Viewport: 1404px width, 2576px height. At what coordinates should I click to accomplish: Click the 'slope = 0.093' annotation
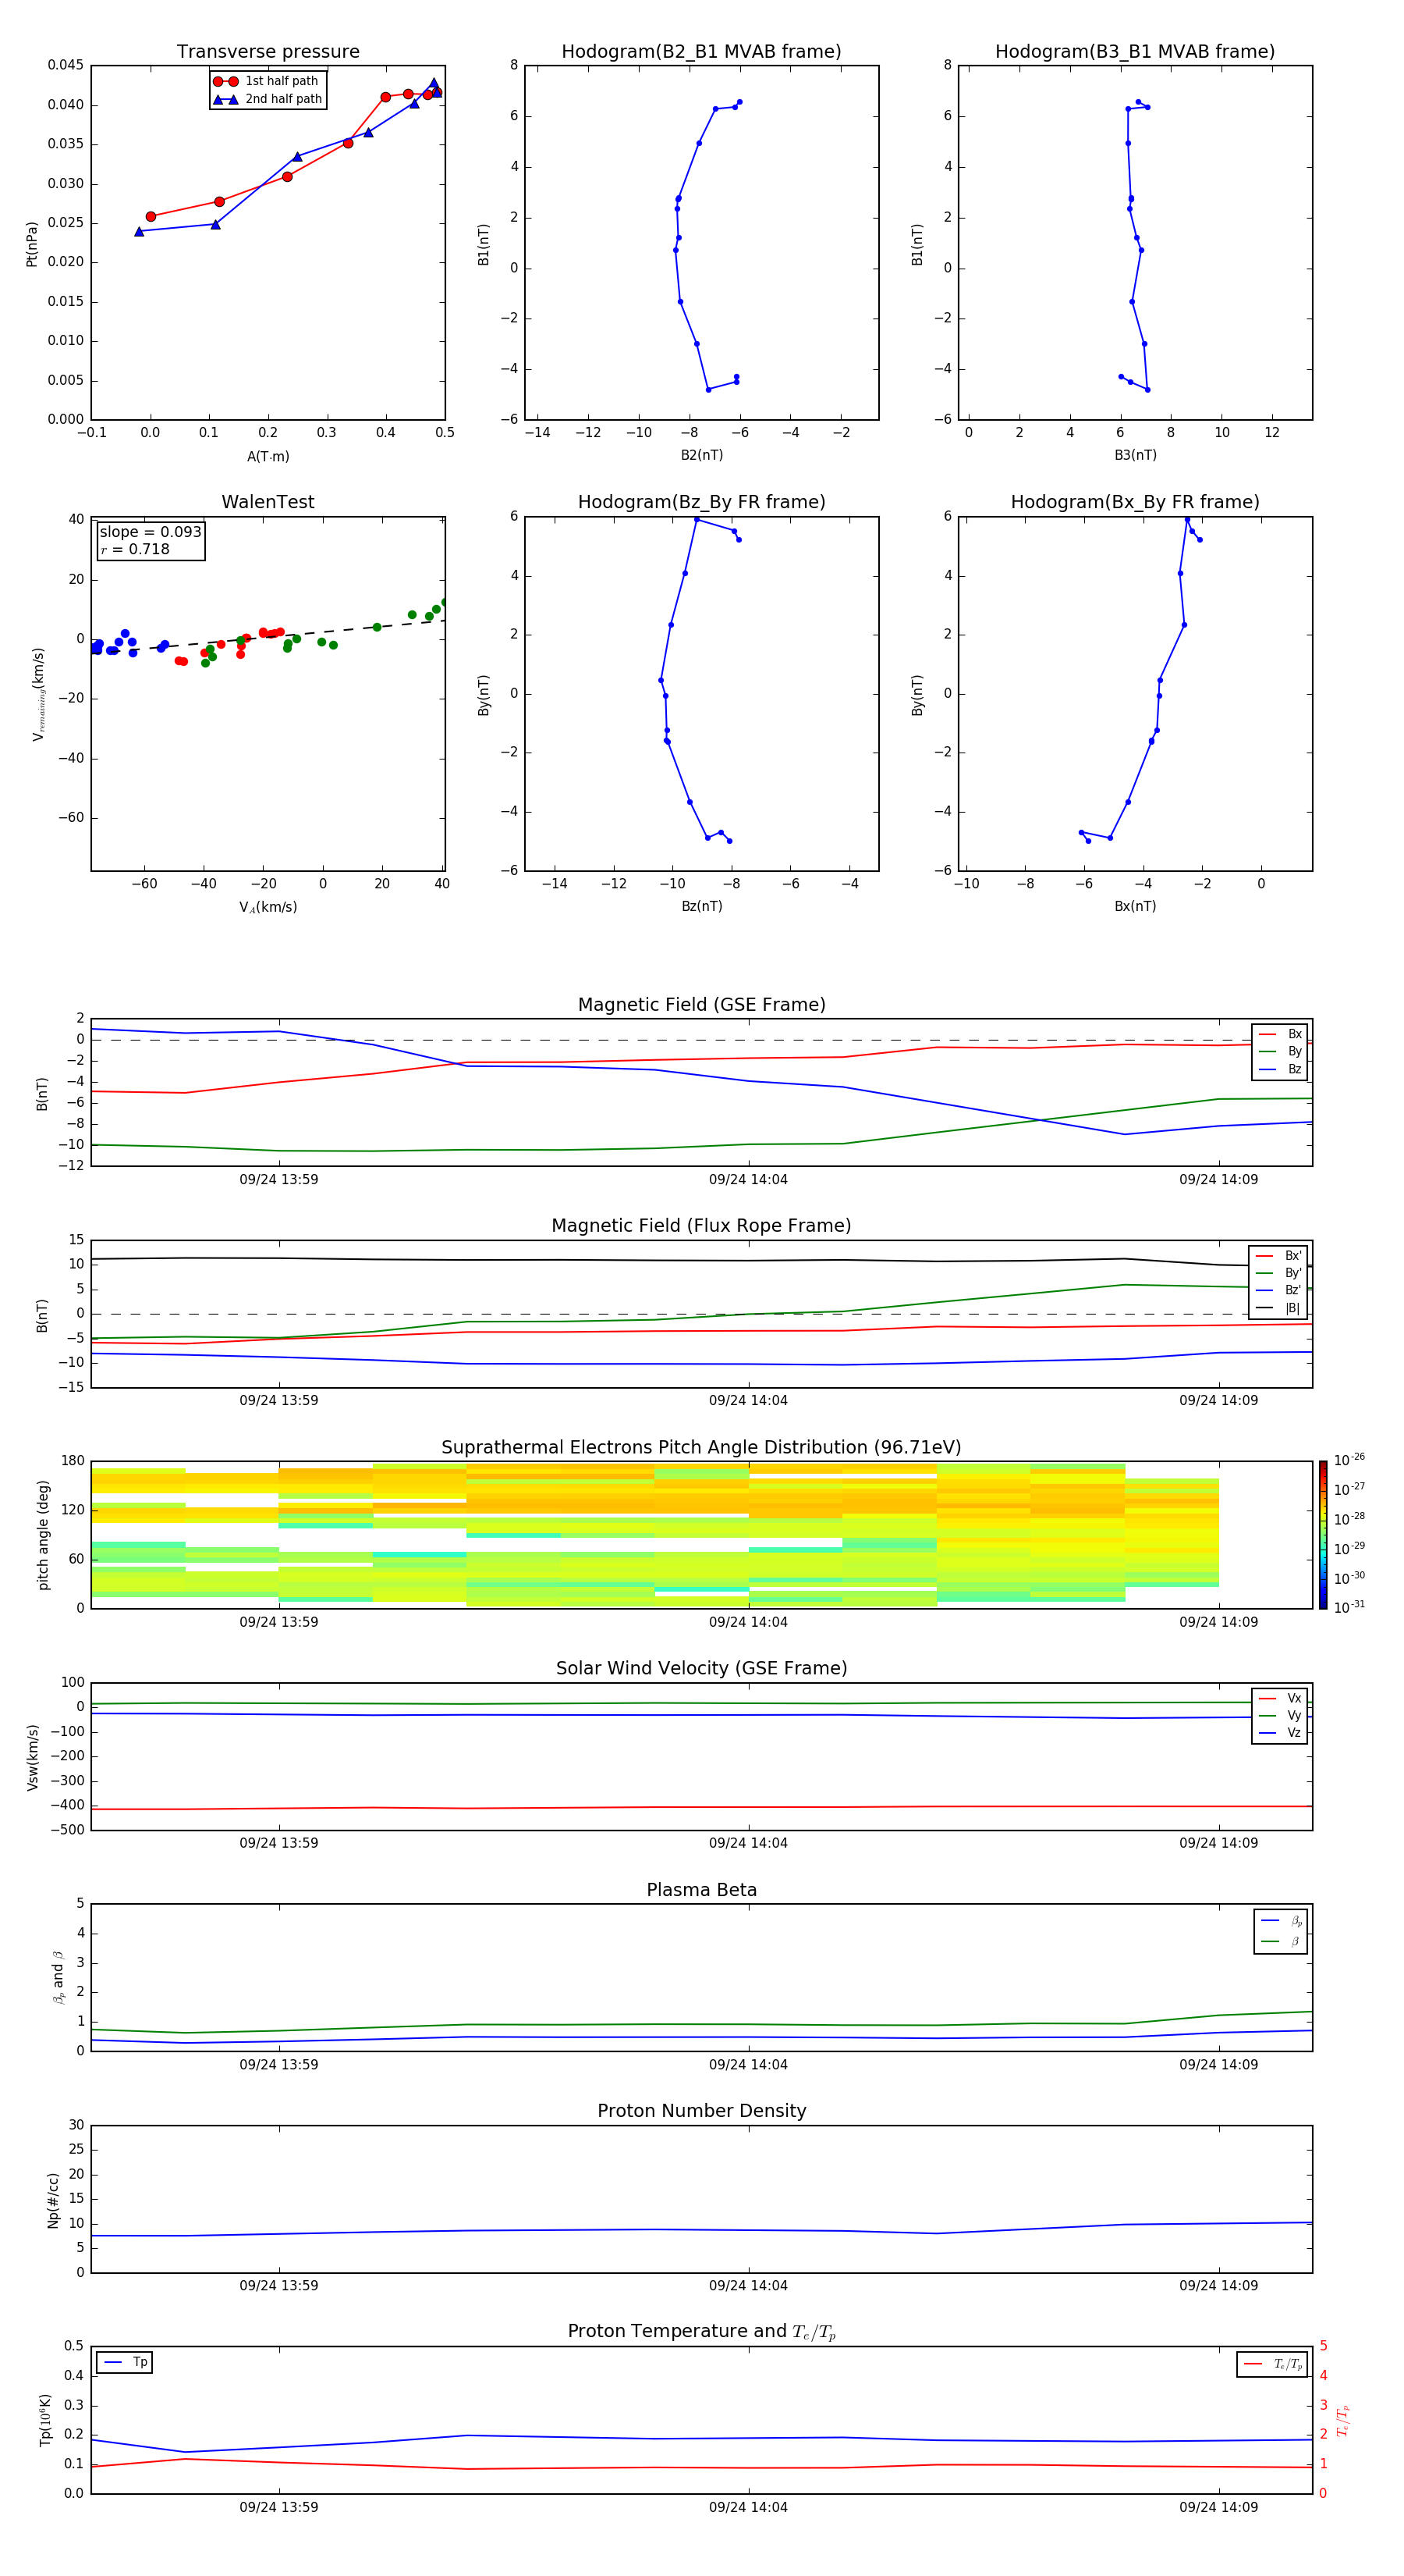151,532
